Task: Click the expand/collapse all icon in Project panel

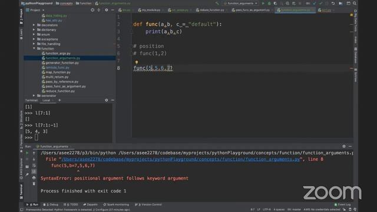Action: click(x=99, y=10)
